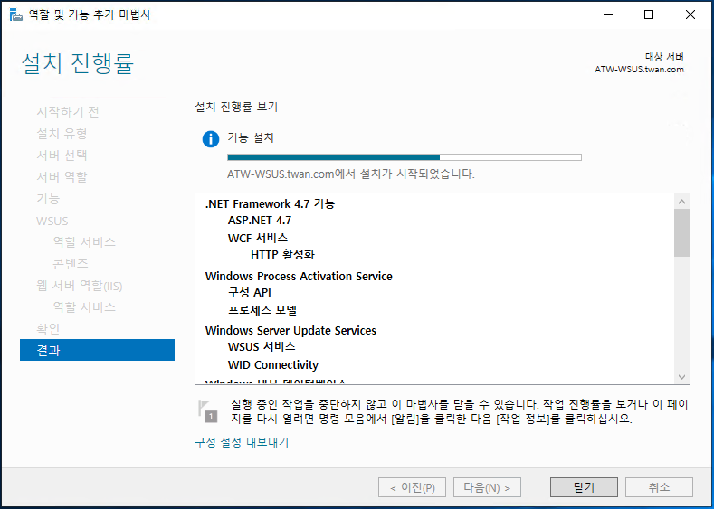Select the 설치 유형 step

(62, 133)
